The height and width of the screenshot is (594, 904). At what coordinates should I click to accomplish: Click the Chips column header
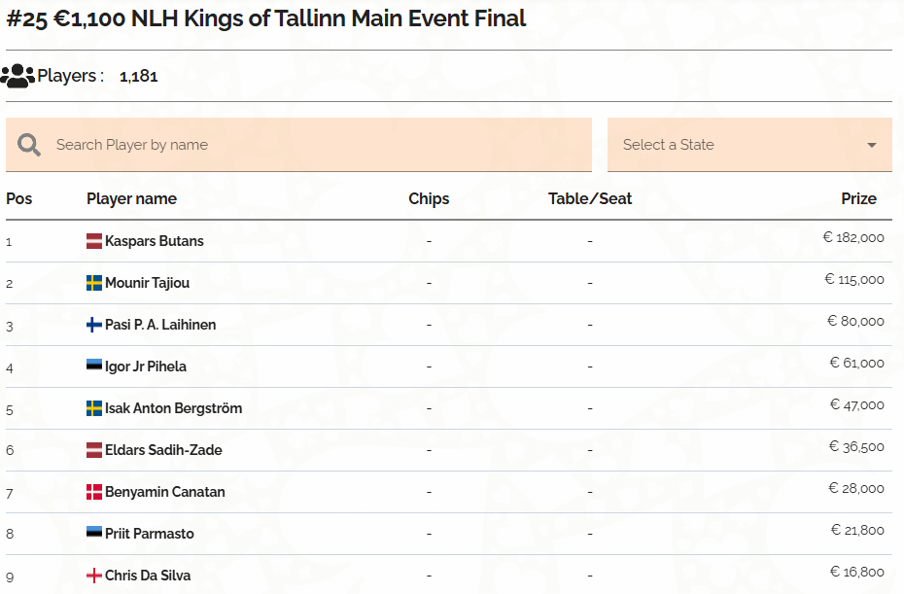pos(429,199)
